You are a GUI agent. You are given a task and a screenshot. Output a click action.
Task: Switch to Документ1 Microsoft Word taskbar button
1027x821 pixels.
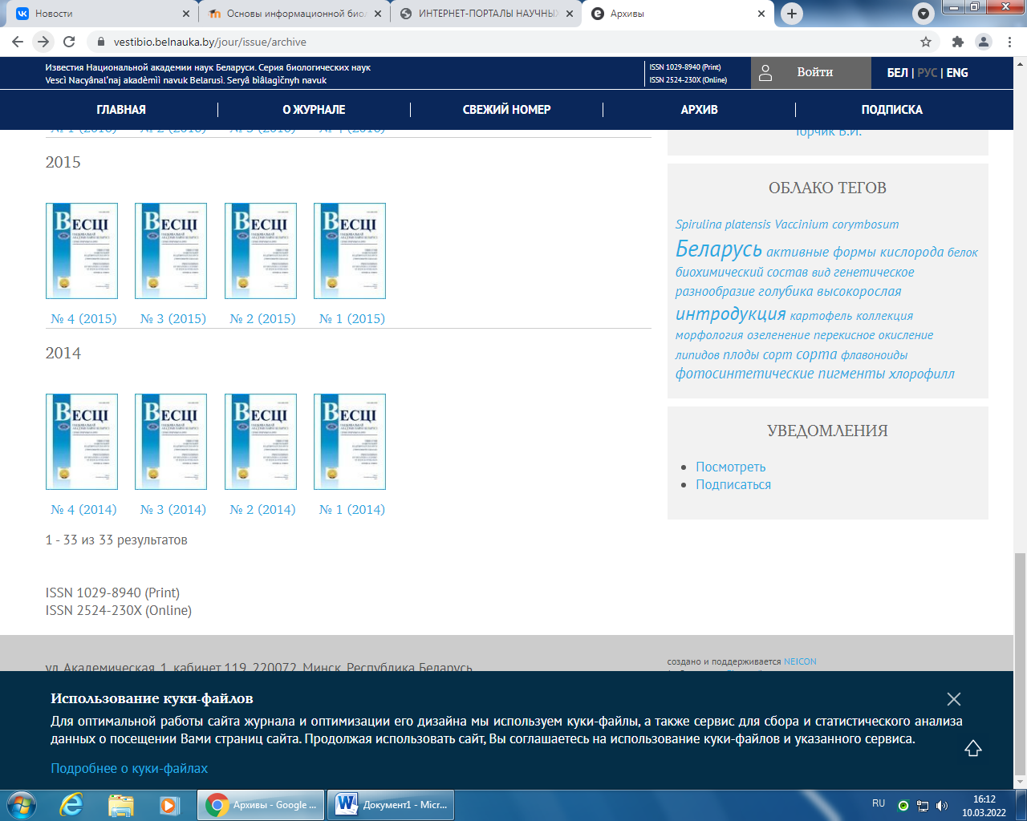coord(392,804)
